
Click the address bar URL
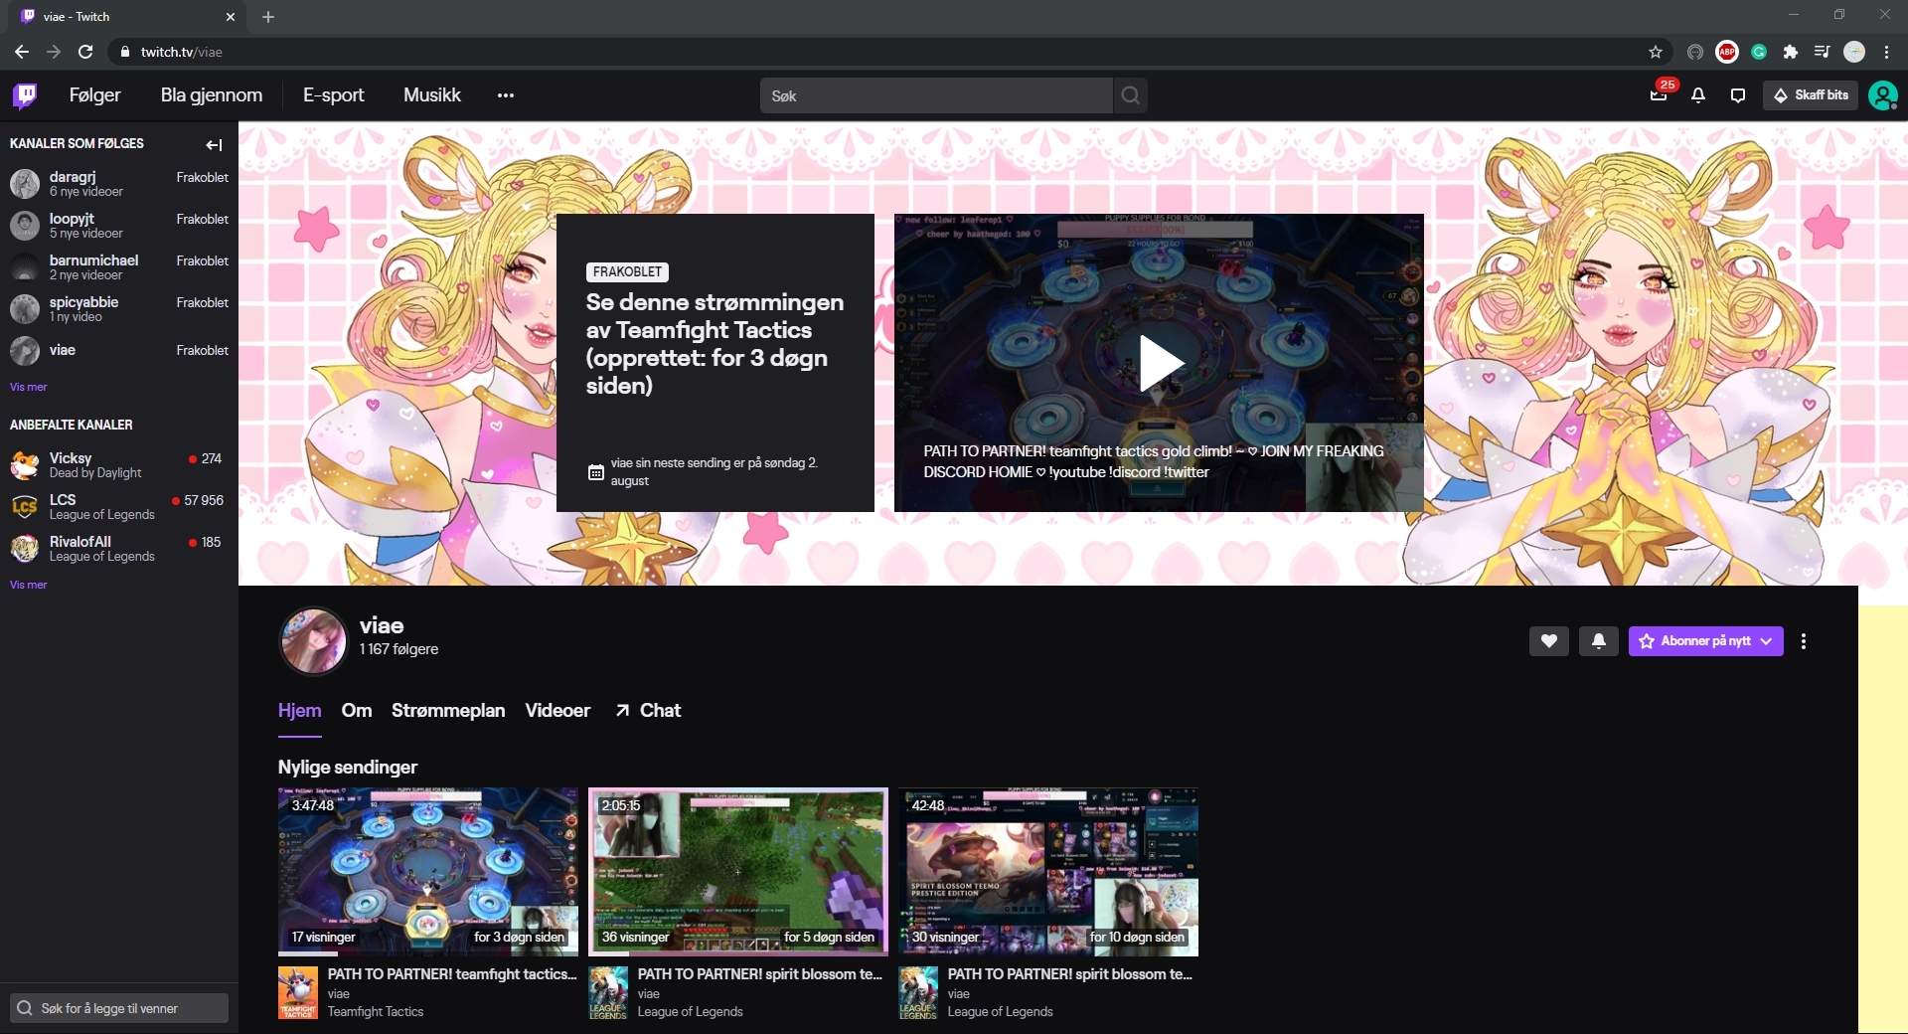(182, 52)
